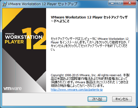Click the installer icon in title bar

tap(4, 4)
